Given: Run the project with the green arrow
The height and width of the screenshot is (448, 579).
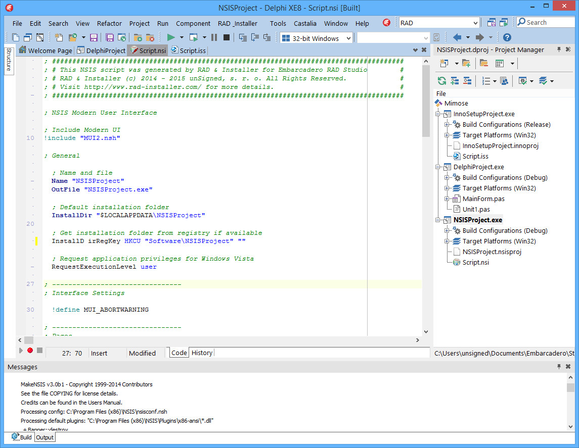Looking at the screenshot, I should [170, 37].
